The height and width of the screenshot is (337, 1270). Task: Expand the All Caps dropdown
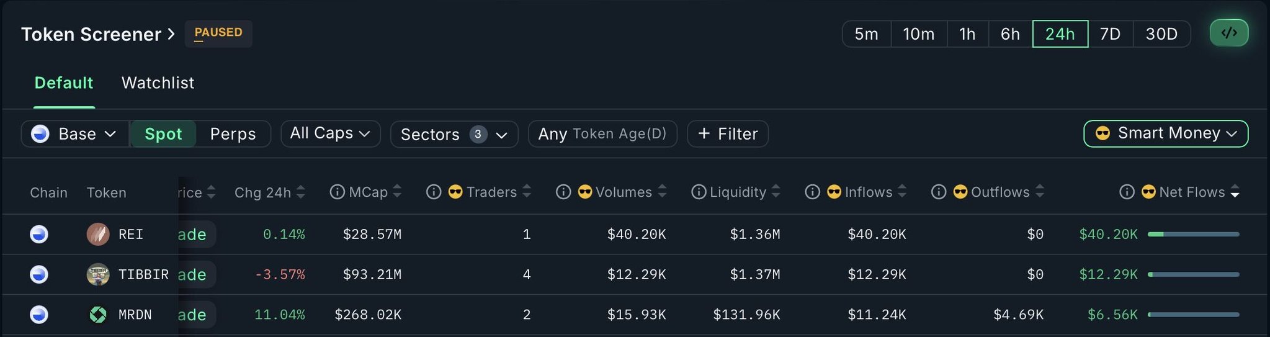330,133
